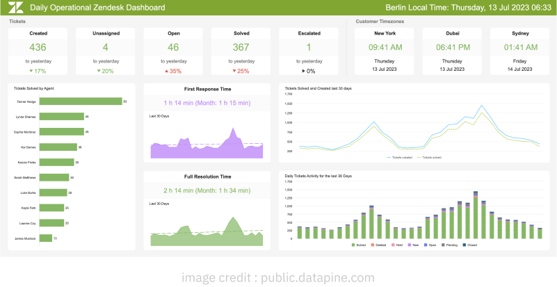Click the tallest bar in Daily Tickets Activity
557x287 pixels.
pyautogui.click(x=476, y=215)
